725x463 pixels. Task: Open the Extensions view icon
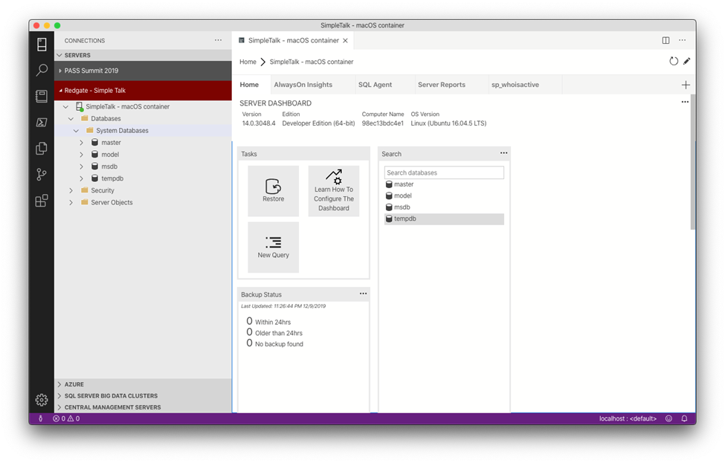pos(42,201)
